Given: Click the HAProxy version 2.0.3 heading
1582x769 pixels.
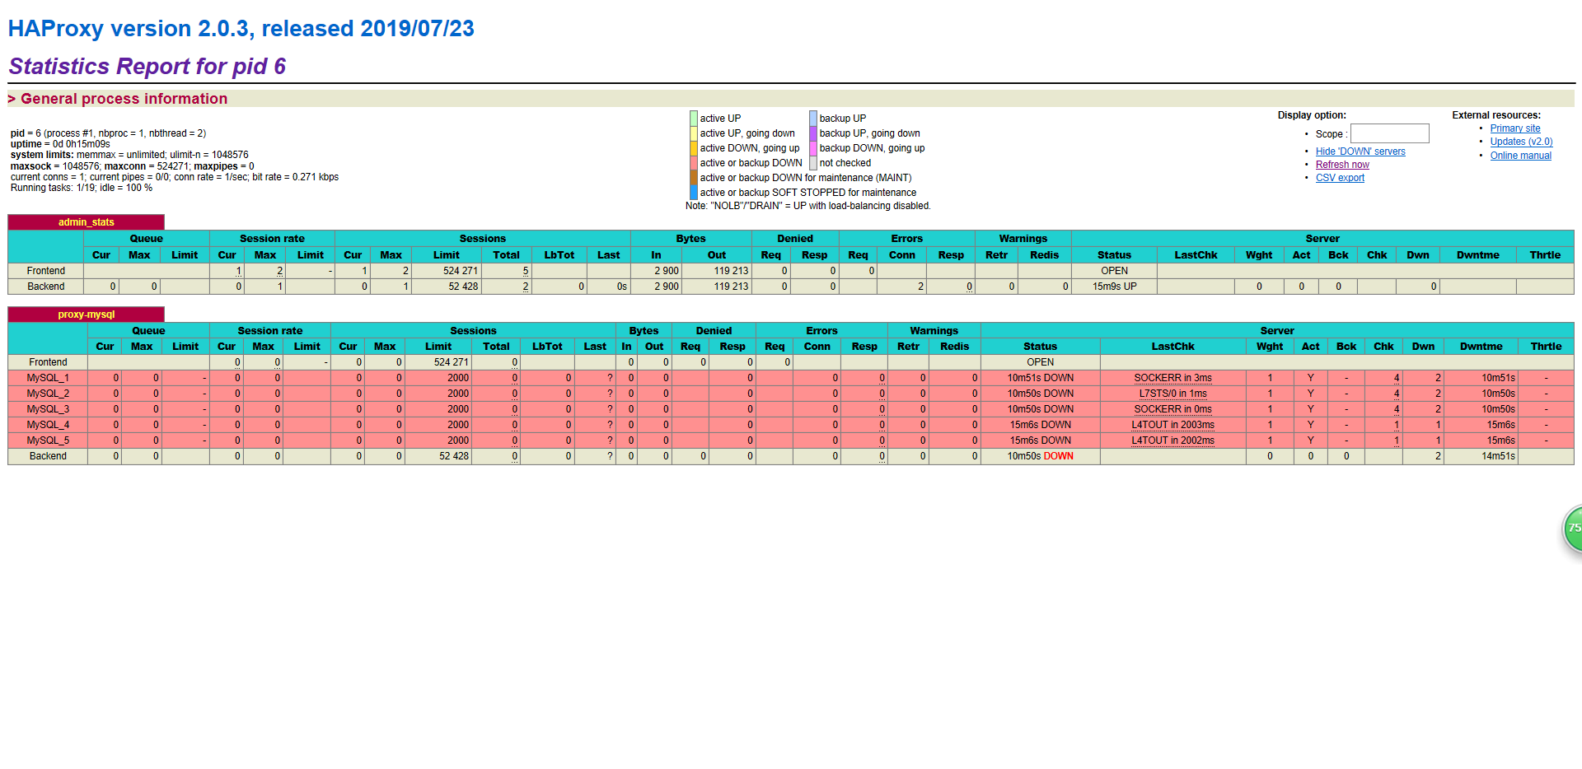Looking at the screenshot, I should click(x=241, y=29).
